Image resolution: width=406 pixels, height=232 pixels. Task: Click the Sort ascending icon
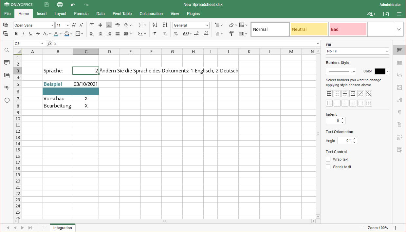155,25
